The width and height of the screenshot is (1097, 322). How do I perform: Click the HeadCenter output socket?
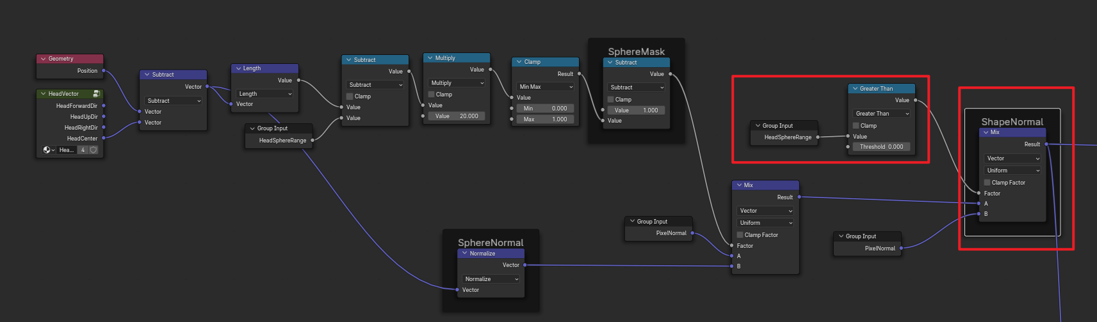(104, 139)
